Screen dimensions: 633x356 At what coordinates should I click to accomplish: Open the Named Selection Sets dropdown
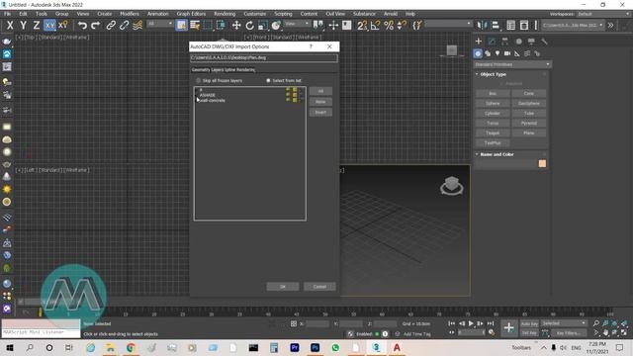point(448,24)
